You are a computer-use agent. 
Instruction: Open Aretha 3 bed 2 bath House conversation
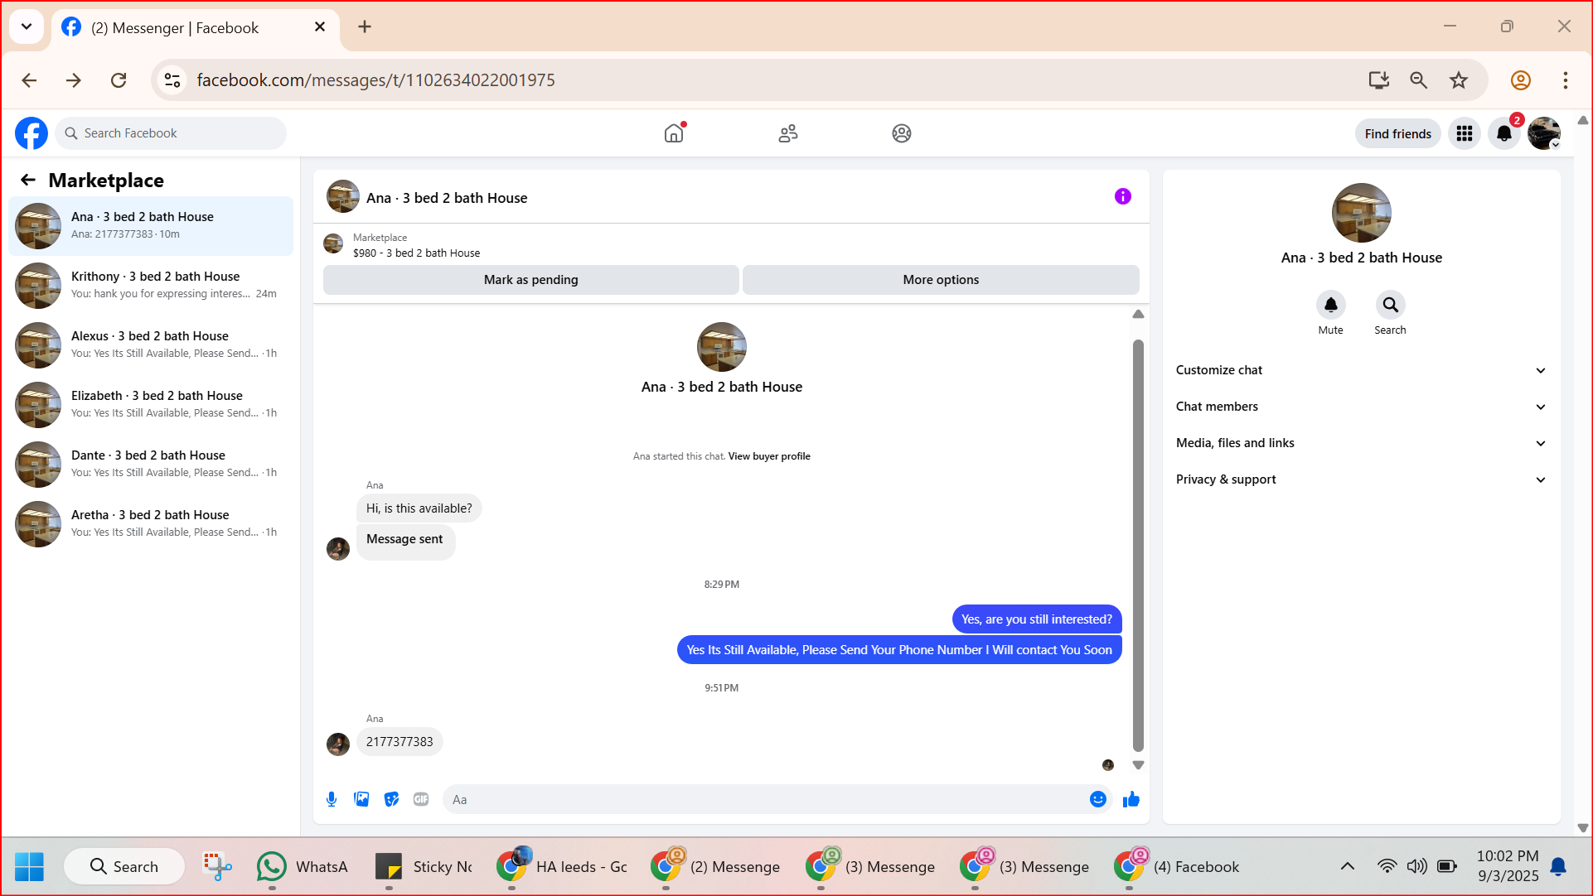click(151, 524)
